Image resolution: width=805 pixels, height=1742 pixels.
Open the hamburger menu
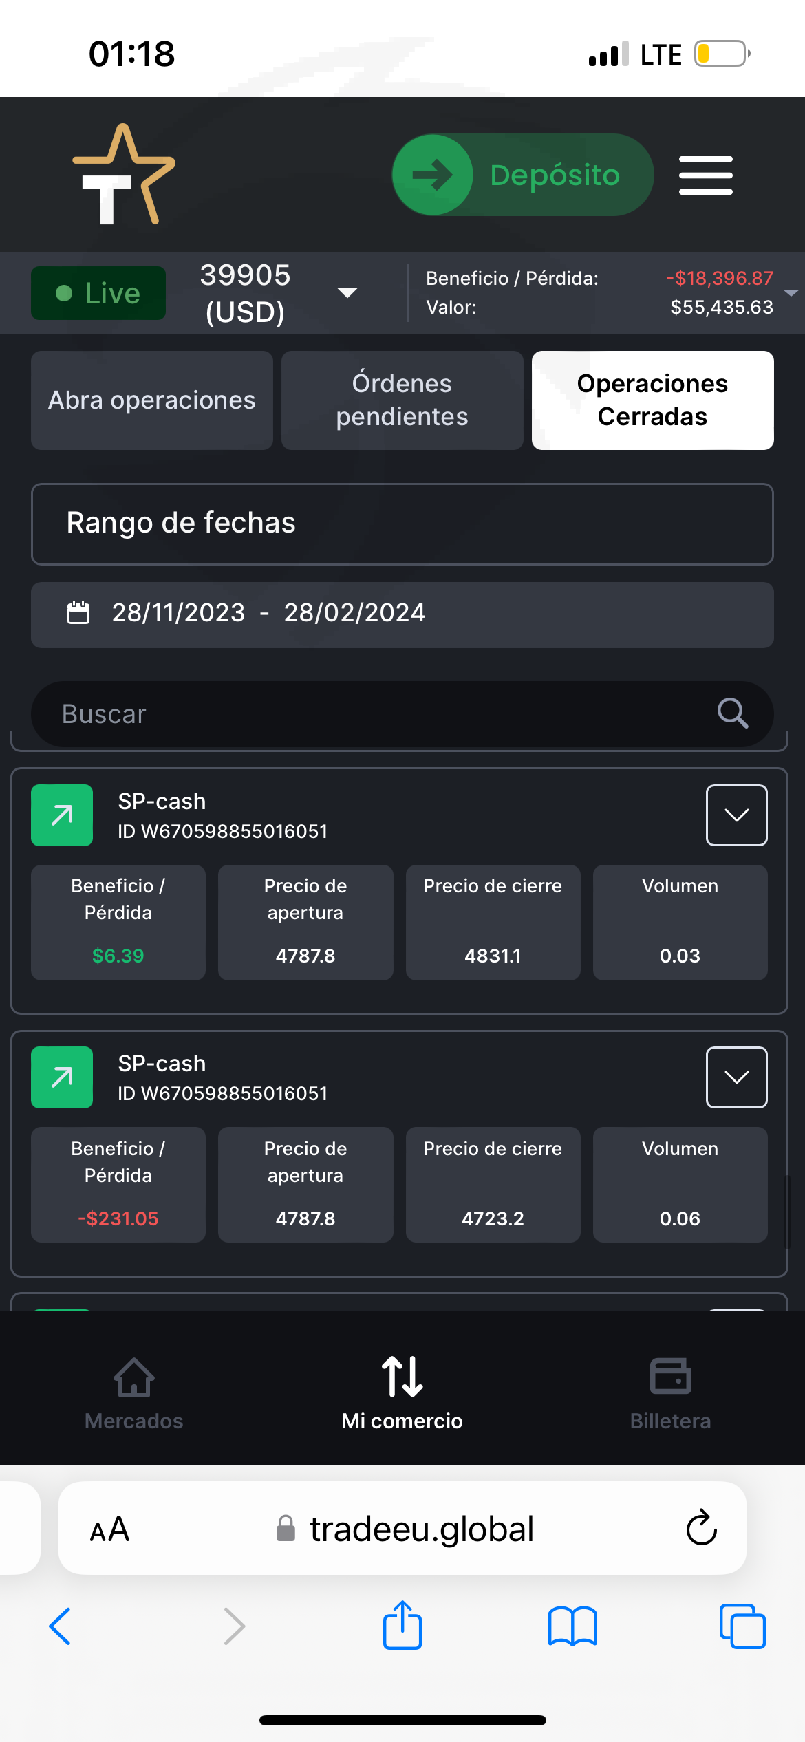click(x=705, y=175)
